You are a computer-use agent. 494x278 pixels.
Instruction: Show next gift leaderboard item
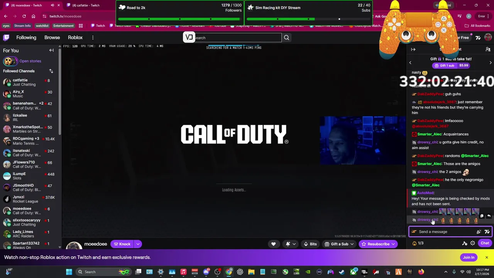coord(491,63)
